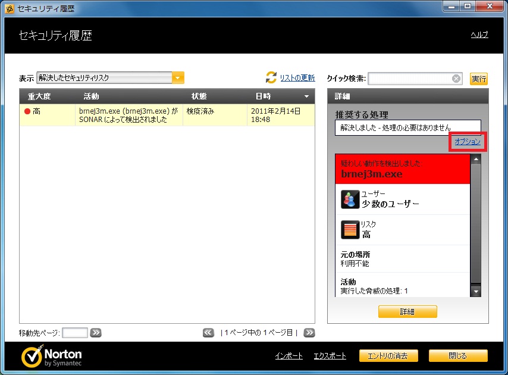Click the red brnej3m.exe header in details

click(x=402, y=169)
